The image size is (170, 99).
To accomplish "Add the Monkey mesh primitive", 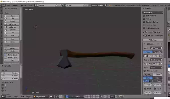I will tap(11, 42).
